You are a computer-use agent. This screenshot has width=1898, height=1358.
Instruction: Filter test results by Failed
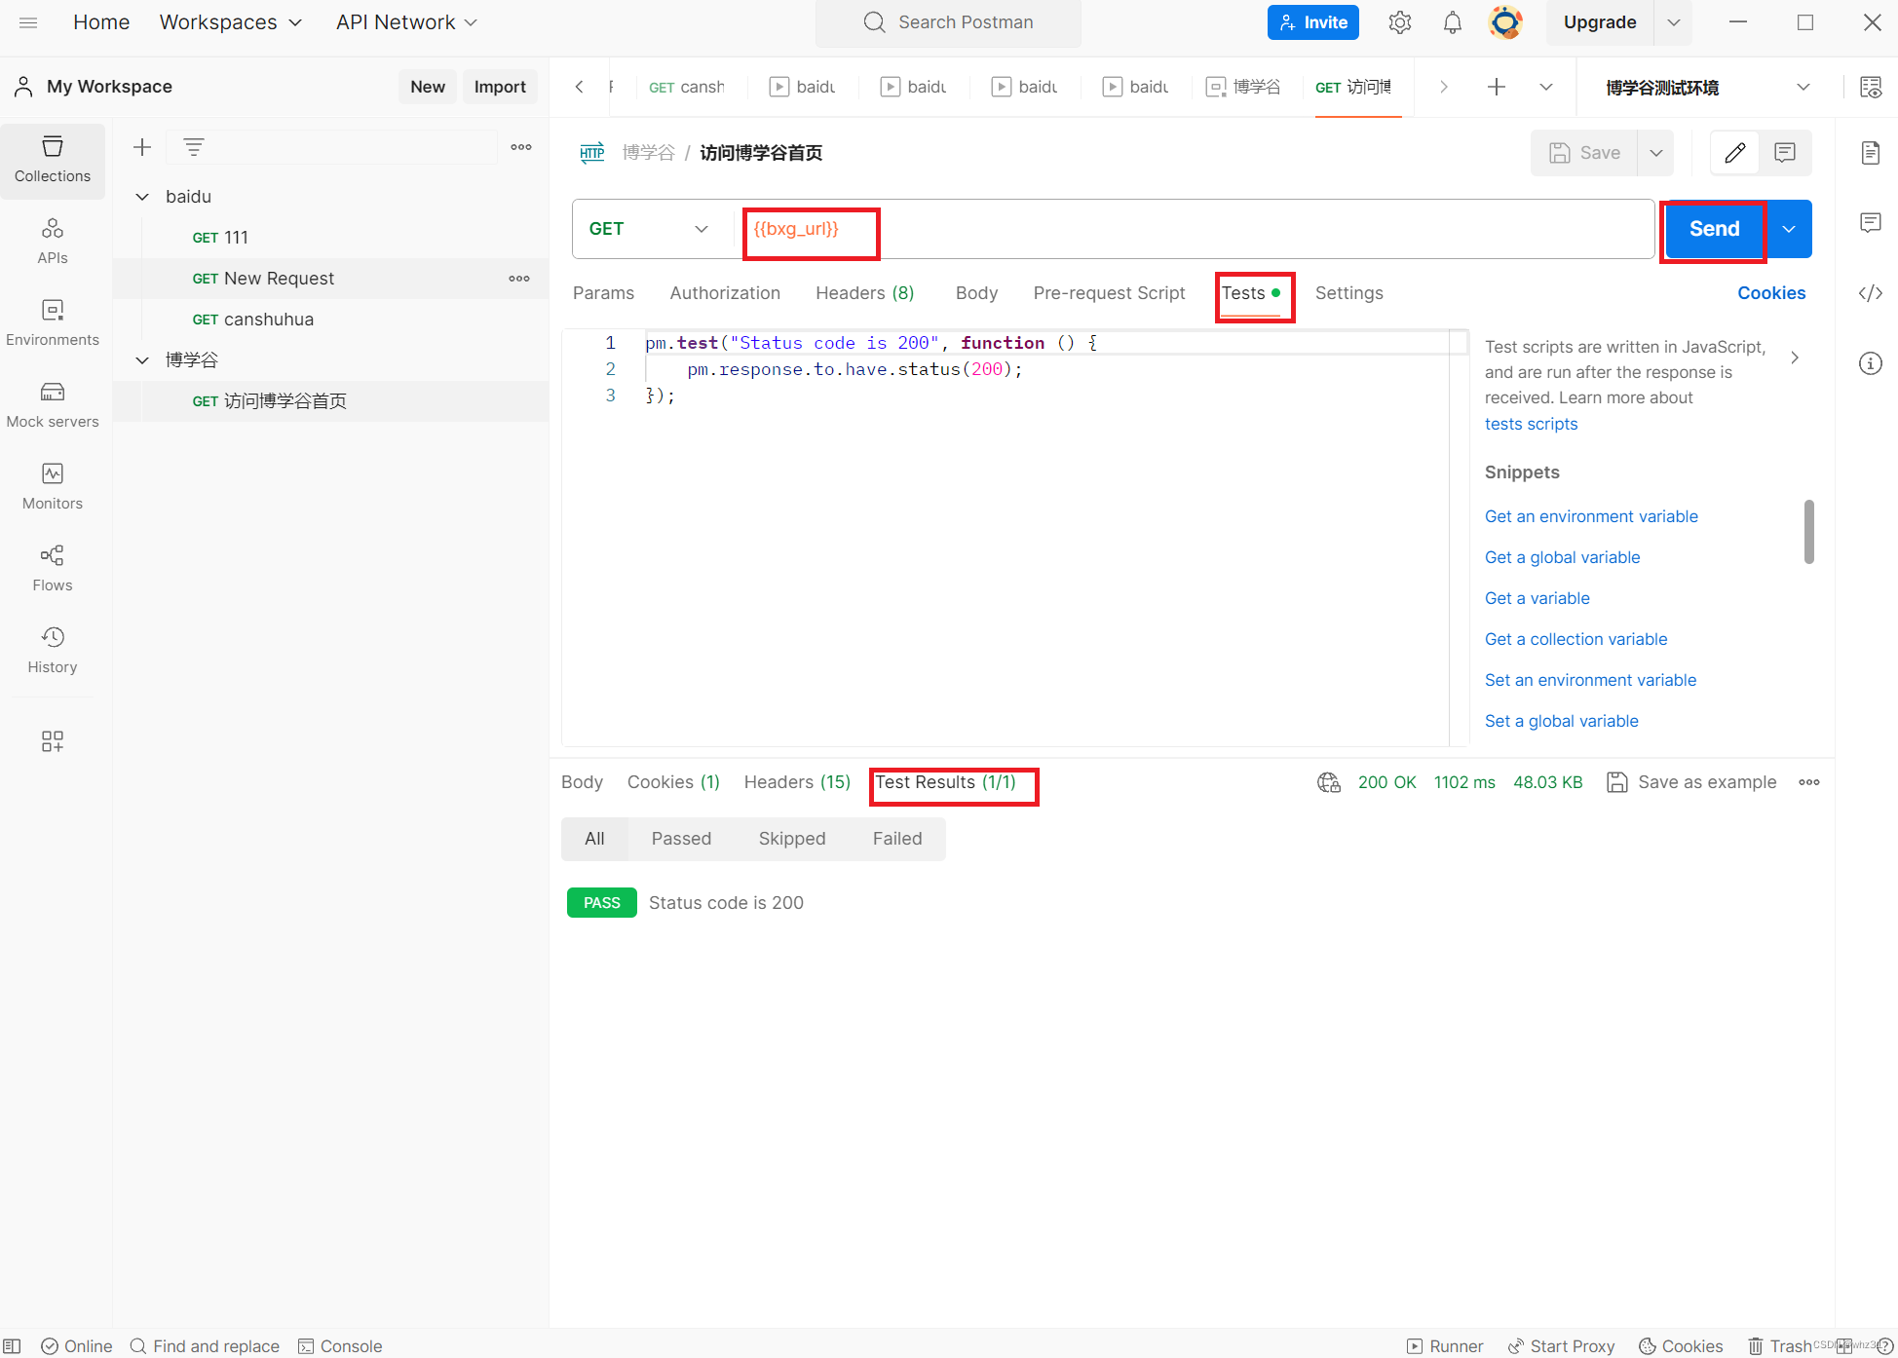click(x=896, y=839)
